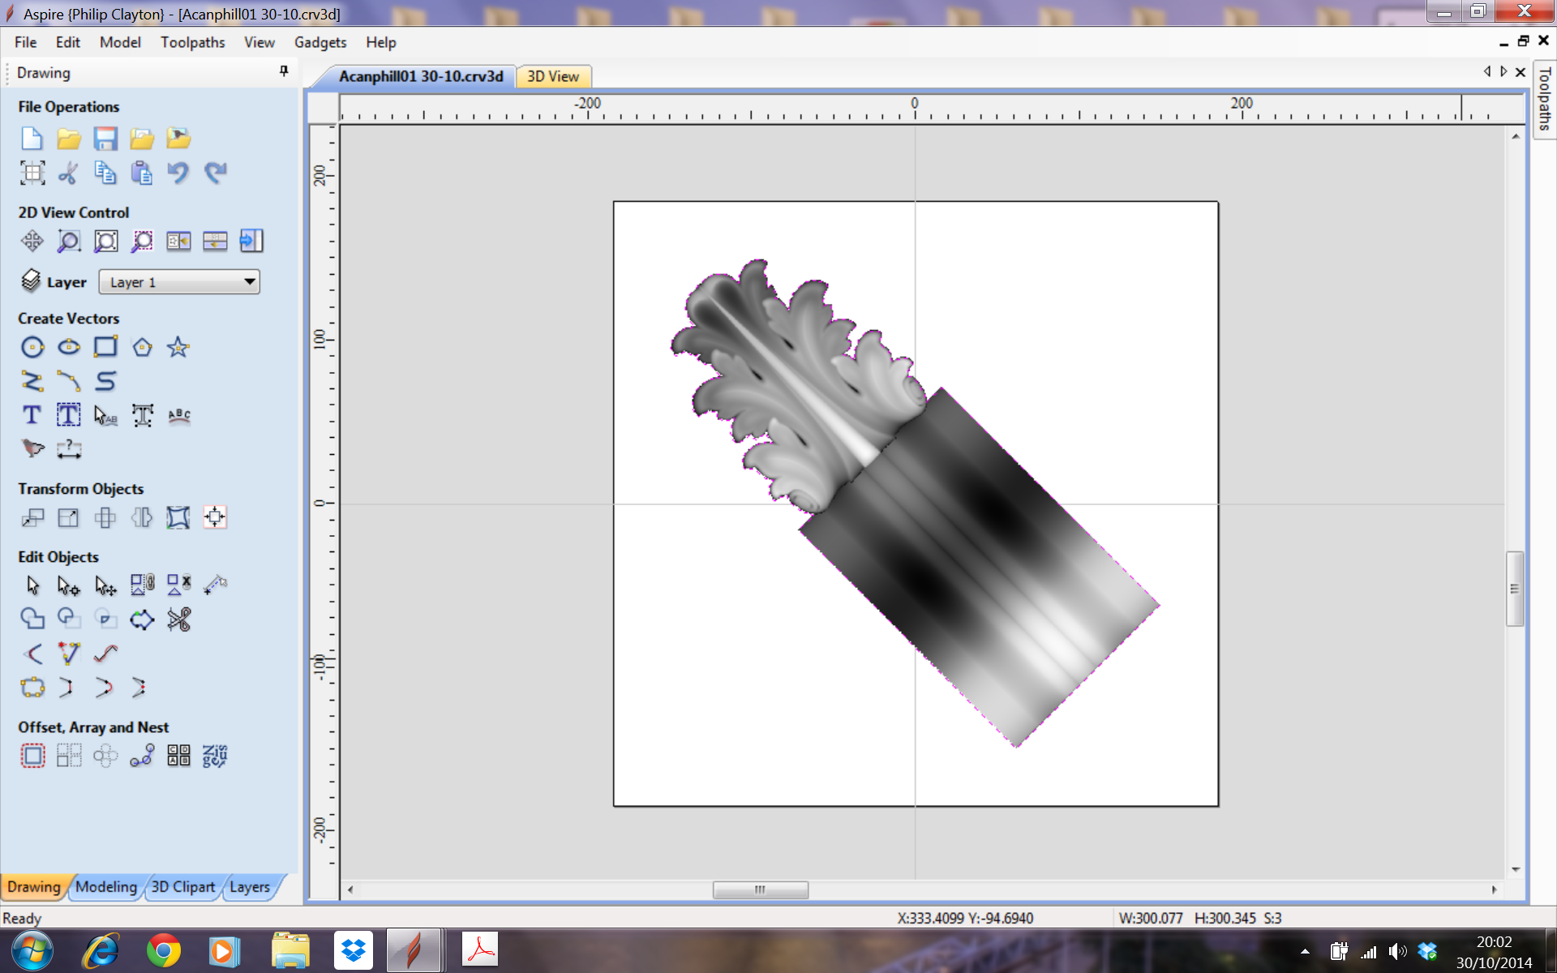Click the Draw Text tool
The image size is (1557, 973).
[x=32, y=415]
